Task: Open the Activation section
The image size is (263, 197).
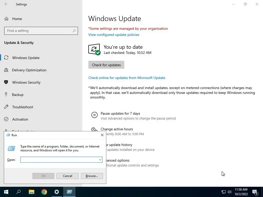Action: coord(20,119)
